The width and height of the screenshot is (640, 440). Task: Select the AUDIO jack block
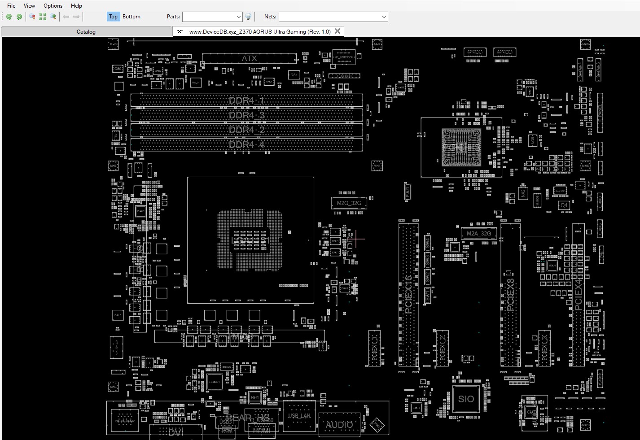(x=339, y=424)
